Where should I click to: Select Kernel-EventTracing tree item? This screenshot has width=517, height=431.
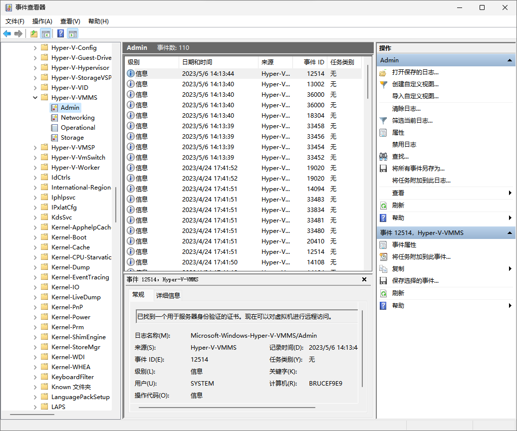point(80,277)
